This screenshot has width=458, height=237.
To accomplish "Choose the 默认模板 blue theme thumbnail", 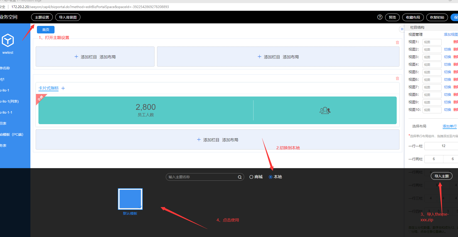I will [x=130, y=199].
